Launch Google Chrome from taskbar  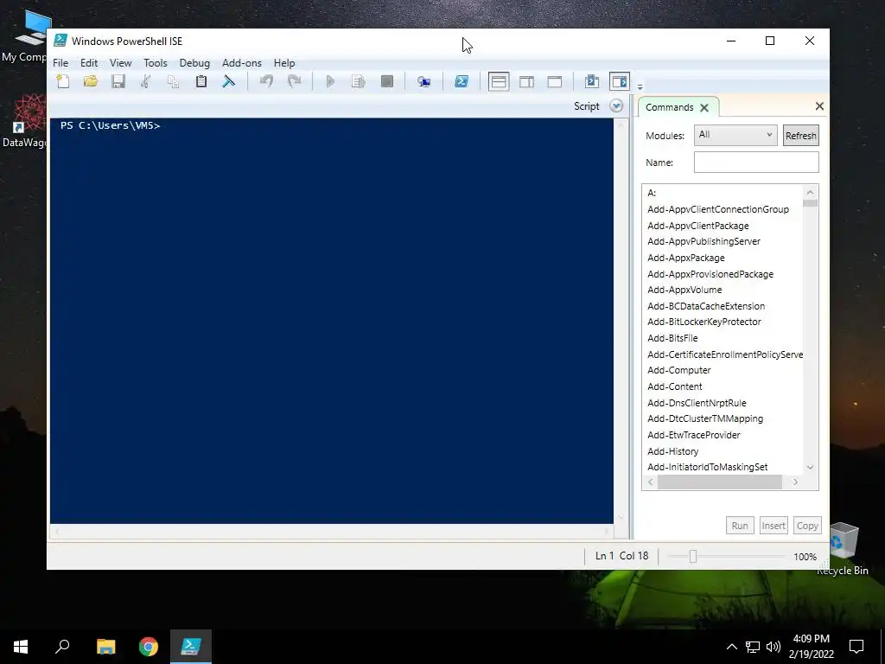click(x=149, y=647)
